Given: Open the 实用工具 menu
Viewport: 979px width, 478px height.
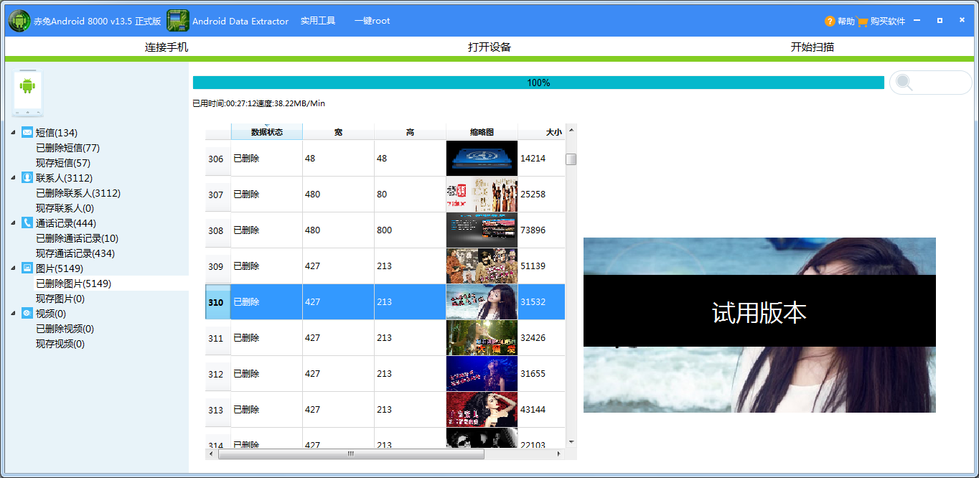Looking at the screenshot, I should 317,21.
